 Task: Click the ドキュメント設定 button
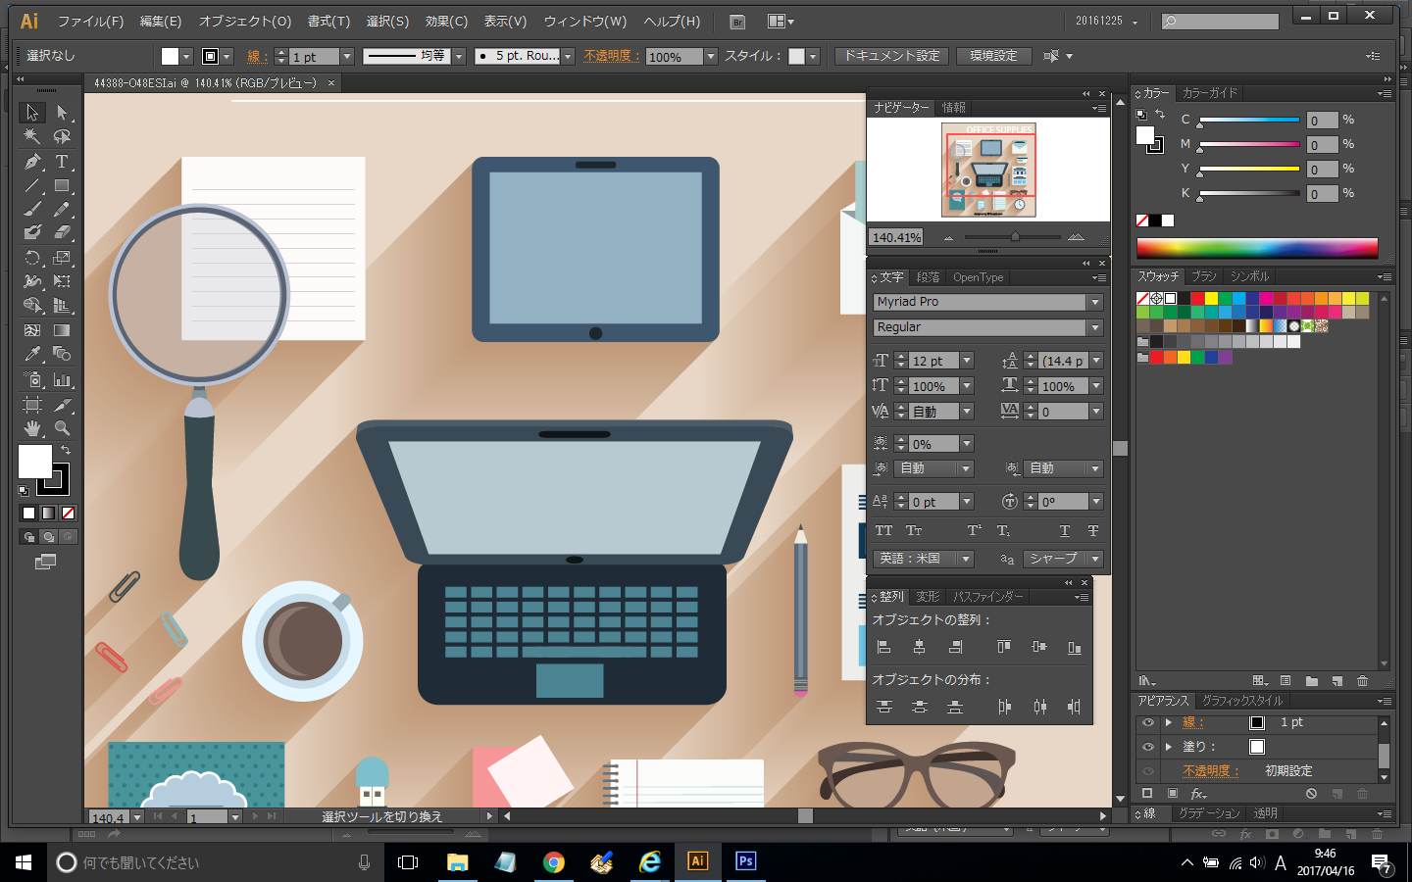(892, 56)
